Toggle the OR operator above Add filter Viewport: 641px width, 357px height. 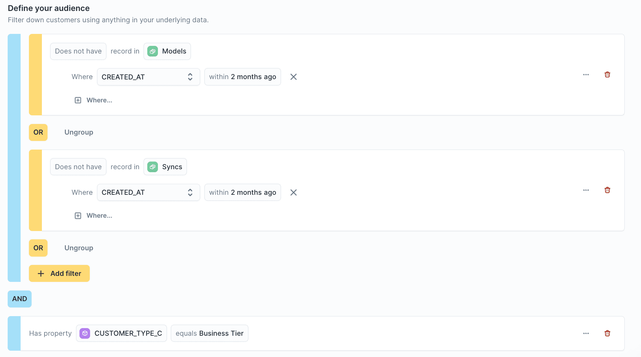coord(38,248)
